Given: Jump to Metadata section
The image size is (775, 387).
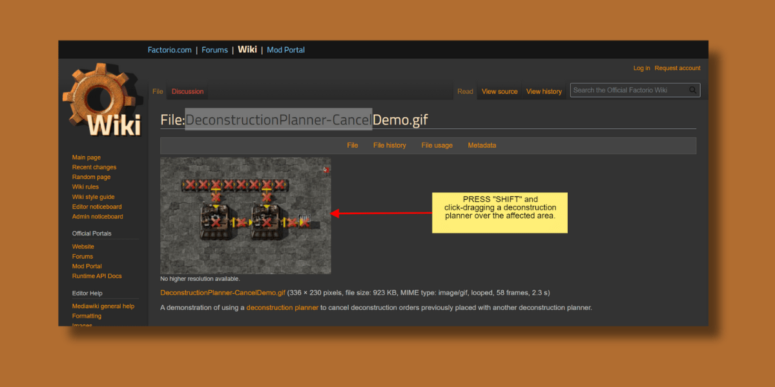Looking at the screenshot, I should [x=482, y=146].
